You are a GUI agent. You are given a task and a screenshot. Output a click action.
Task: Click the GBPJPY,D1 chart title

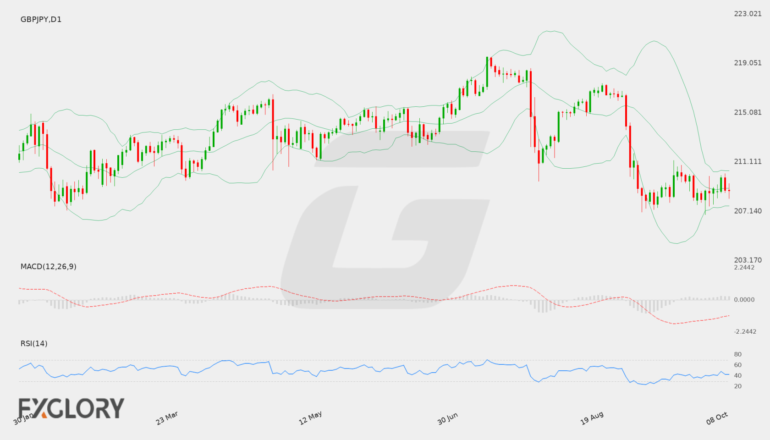41,19
